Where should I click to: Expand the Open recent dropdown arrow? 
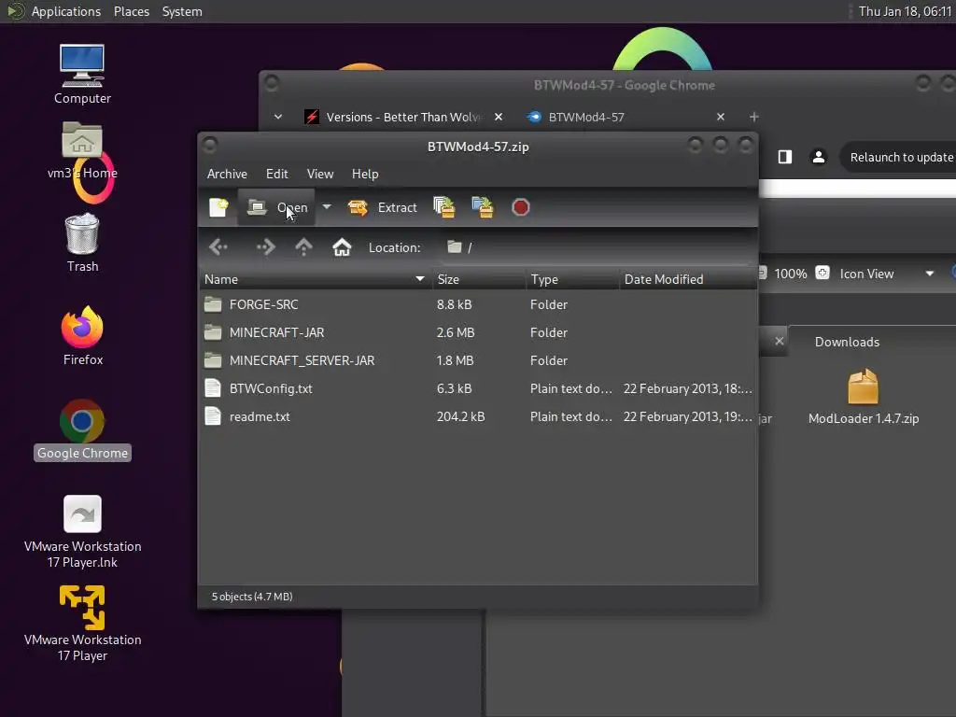coord(327,207)
